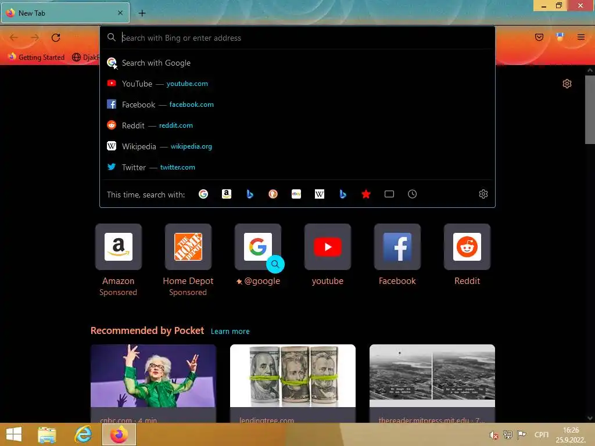Search this time with Amazon icon
595x446 pixels.
(x=227, y=194)
